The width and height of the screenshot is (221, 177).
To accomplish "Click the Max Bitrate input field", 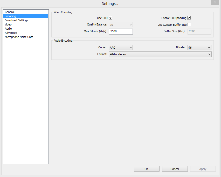I will [121, 31].
